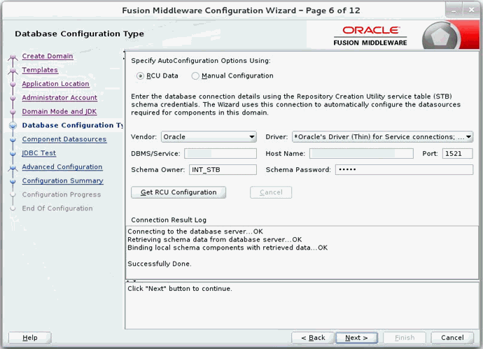Open the Domain Mode and JDK link
This screenshot has height=349, width=483.
pyautogui.click(x=59, y=111)
